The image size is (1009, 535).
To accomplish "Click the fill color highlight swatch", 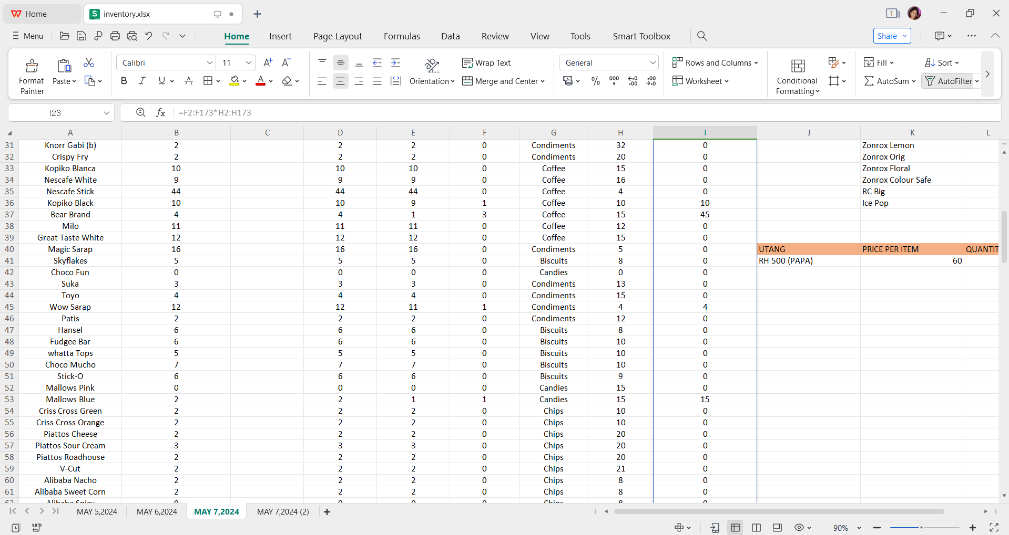I will (235, 81).
